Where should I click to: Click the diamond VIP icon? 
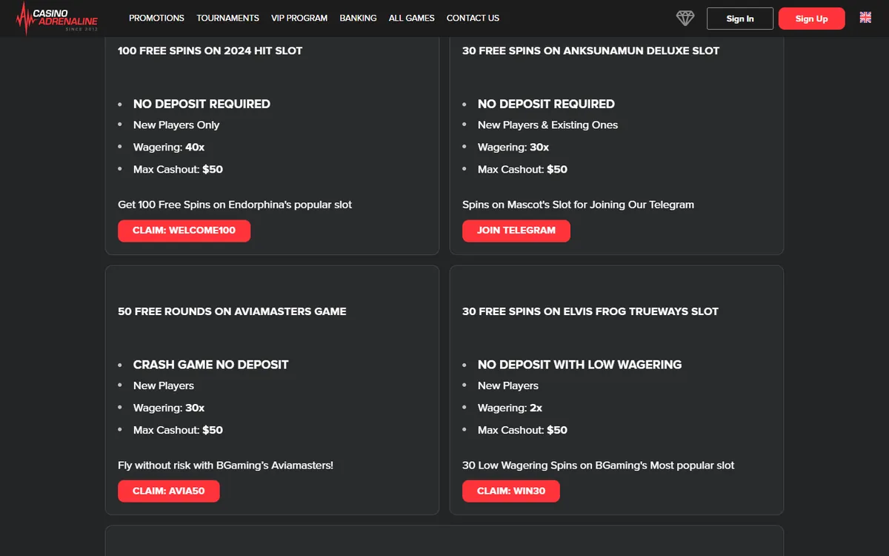click(685, 19)
